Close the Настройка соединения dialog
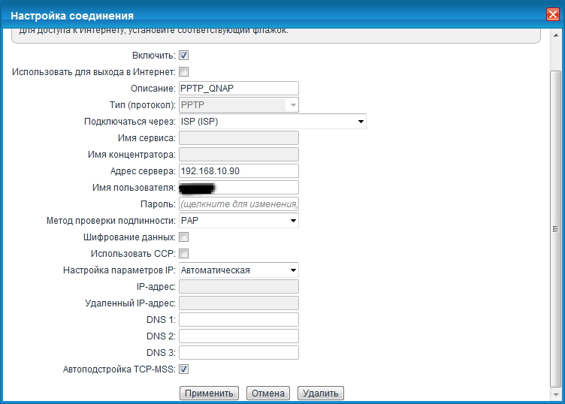Viewport: 565px width, 404px height. click(551, 14)
